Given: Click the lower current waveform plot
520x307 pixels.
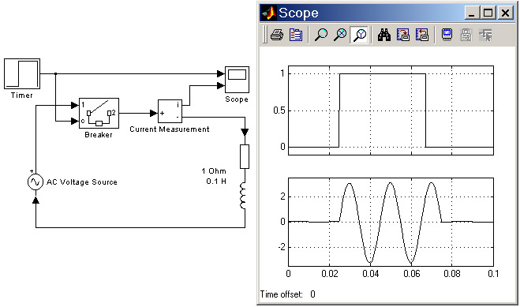Looking at the screenshot, I should pos(391,222).
